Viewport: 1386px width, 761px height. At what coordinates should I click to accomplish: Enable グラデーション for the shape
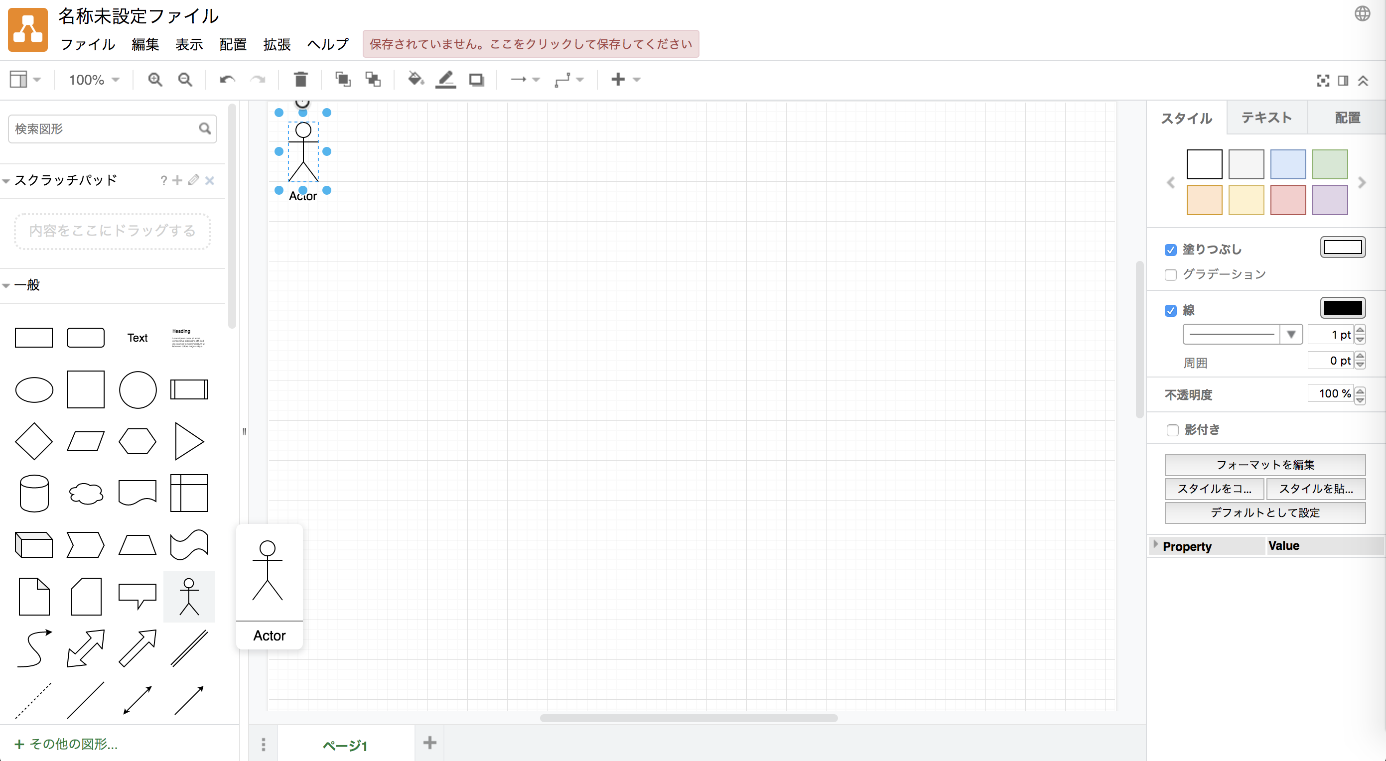point(1170,275)
